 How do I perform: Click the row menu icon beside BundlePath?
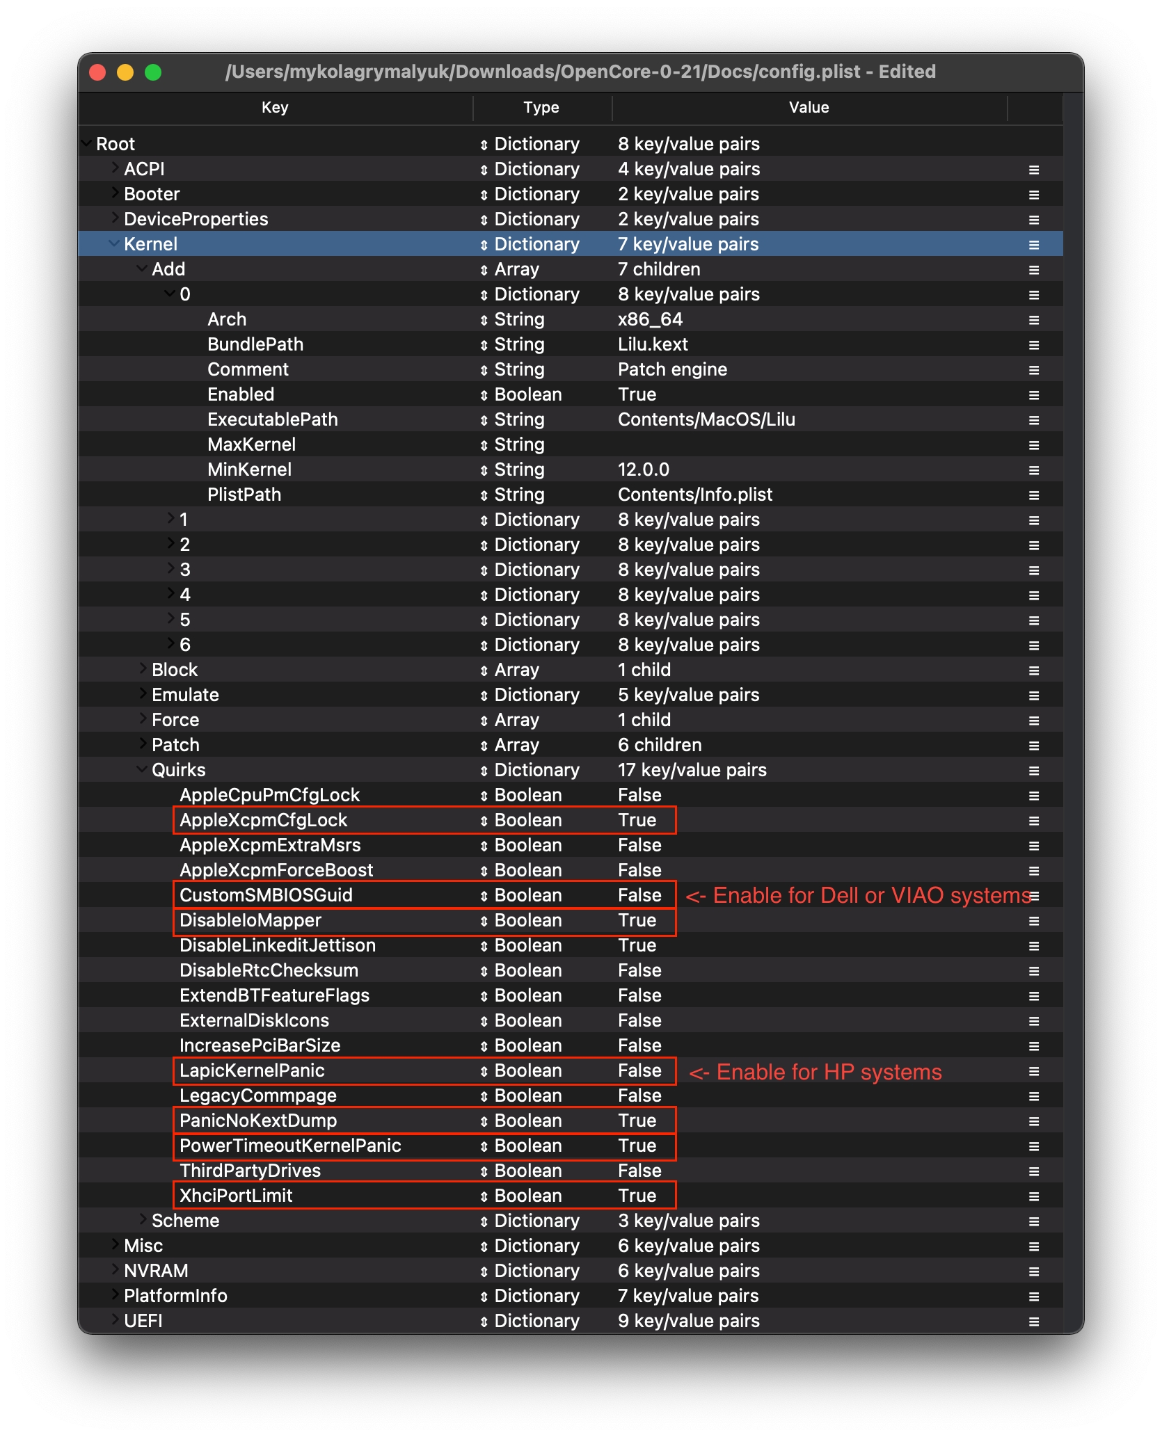pos(1034,345)
